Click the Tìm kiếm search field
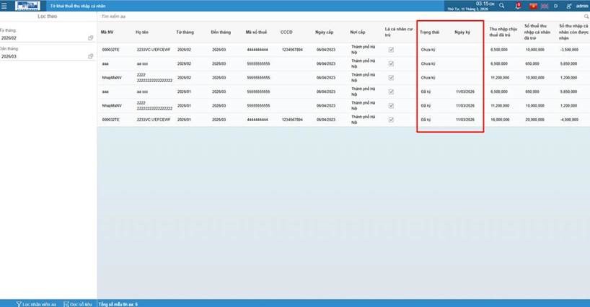This screenshot has height=307, width=590. tap(289, 15)
